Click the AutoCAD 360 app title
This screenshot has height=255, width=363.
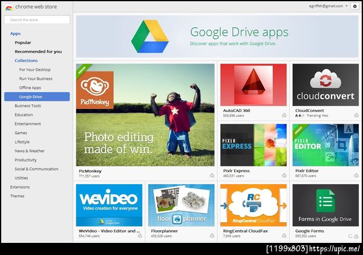(x=237, y=111)
